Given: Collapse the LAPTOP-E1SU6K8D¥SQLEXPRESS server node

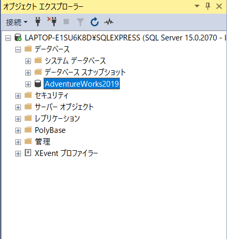Looking at the screenshot, I should tap(8, 38).
